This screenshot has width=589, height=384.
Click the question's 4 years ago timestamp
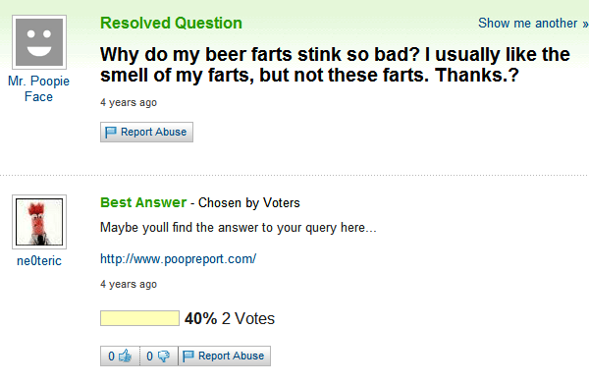(x=129, y=102)
